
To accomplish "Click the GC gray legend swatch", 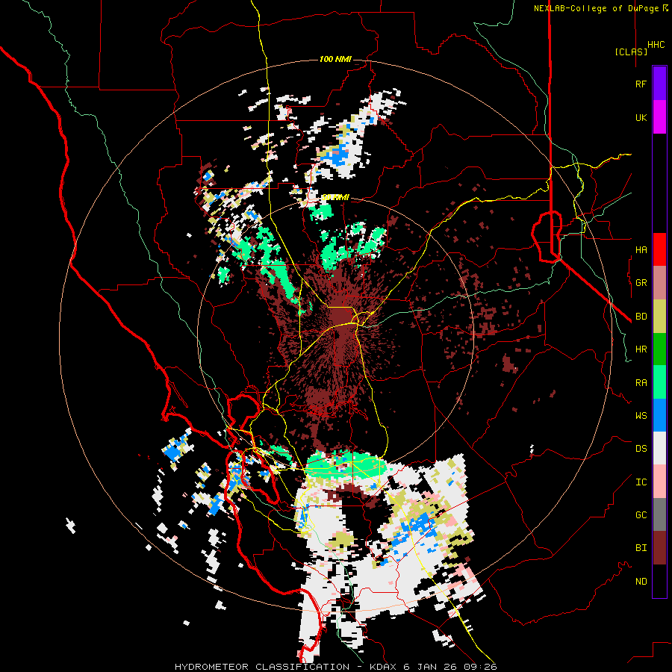I will [659, 515].
